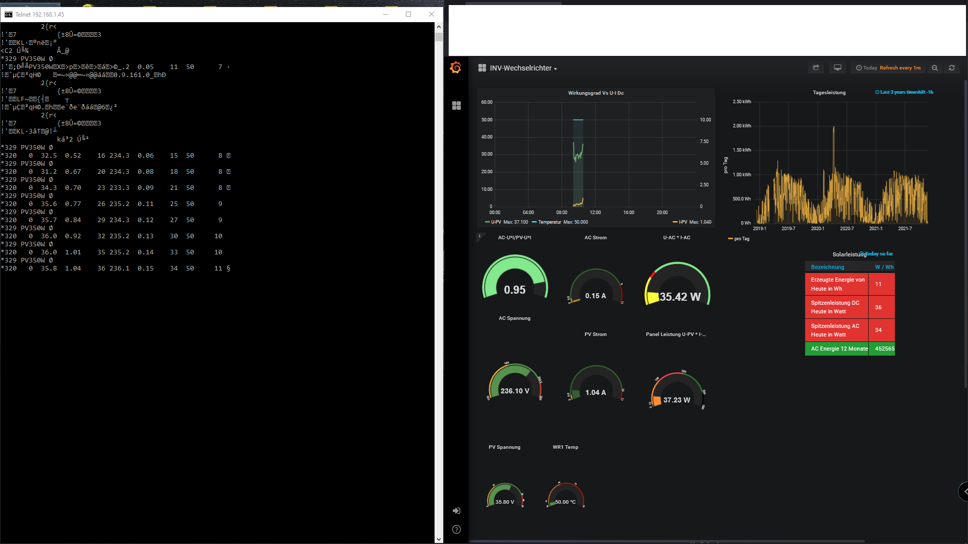Toggle Temperatur series in graph legend
The height and width of the screenshot is (544, 968).
(549, 222)
